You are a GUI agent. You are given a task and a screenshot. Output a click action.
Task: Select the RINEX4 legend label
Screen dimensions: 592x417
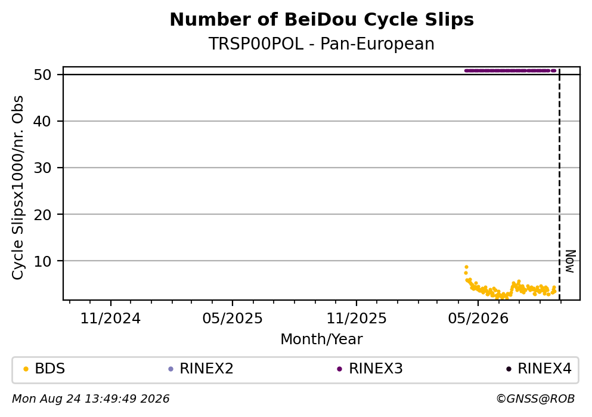544,369
